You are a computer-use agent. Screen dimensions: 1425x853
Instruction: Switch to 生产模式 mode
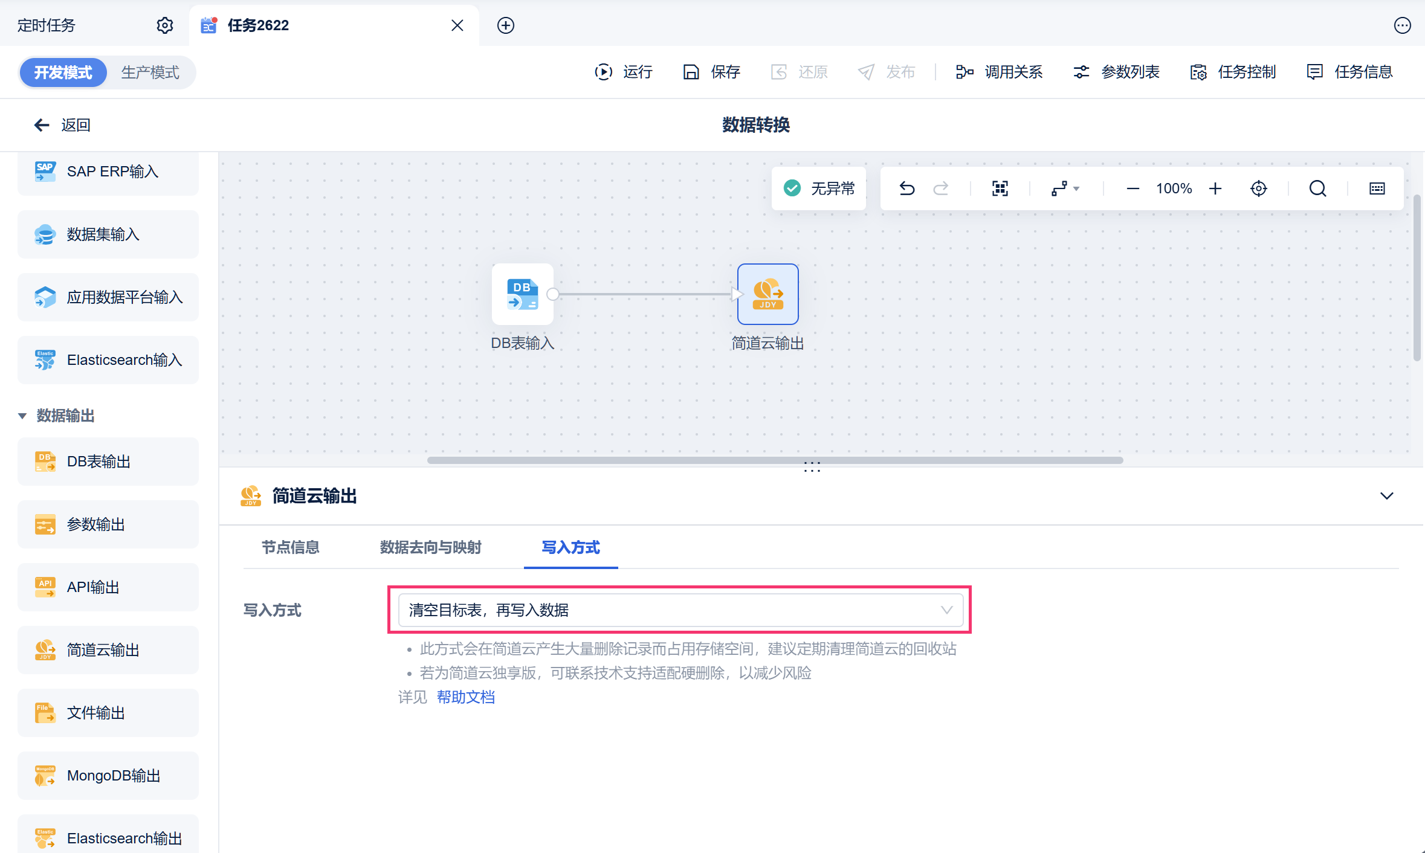tap(150, 72)
